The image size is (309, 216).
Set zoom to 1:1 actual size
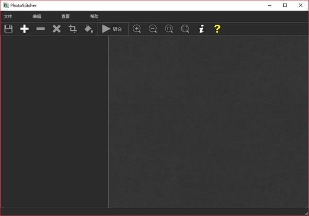(x=169, y=29)
